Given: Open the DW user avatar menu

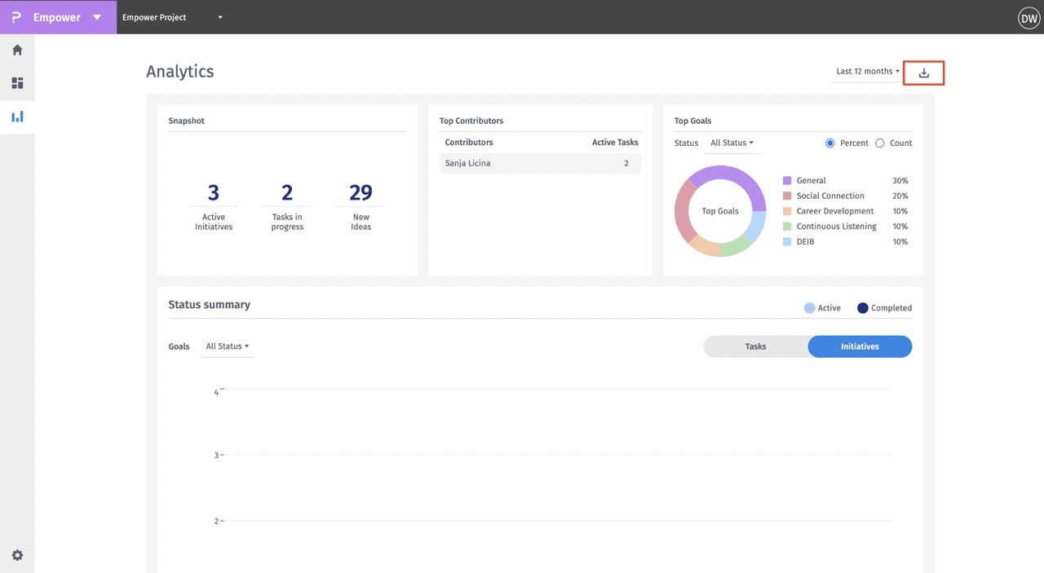Looking at the screenshot, I should click(1029, 18).
